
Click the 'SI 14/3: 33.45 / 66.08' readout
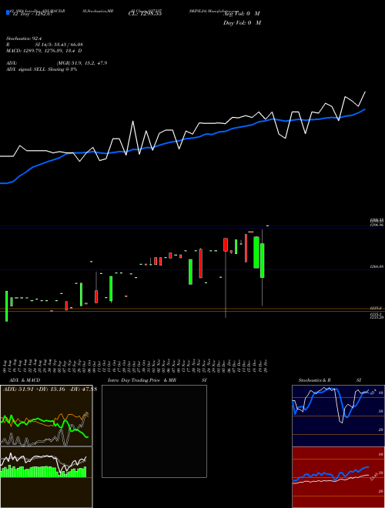point(59,45)
